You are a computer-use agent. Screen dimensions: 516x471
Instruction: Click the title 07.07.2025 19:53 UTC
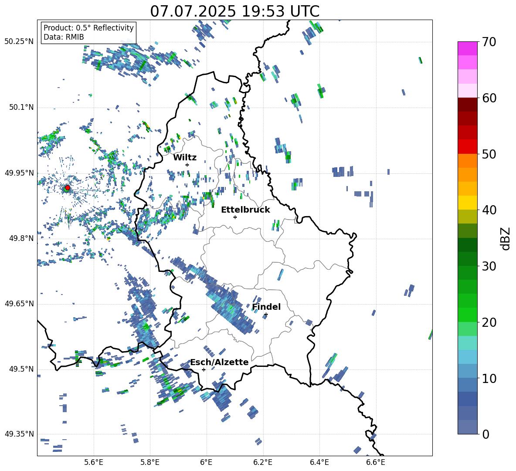[x=234, y=11]
